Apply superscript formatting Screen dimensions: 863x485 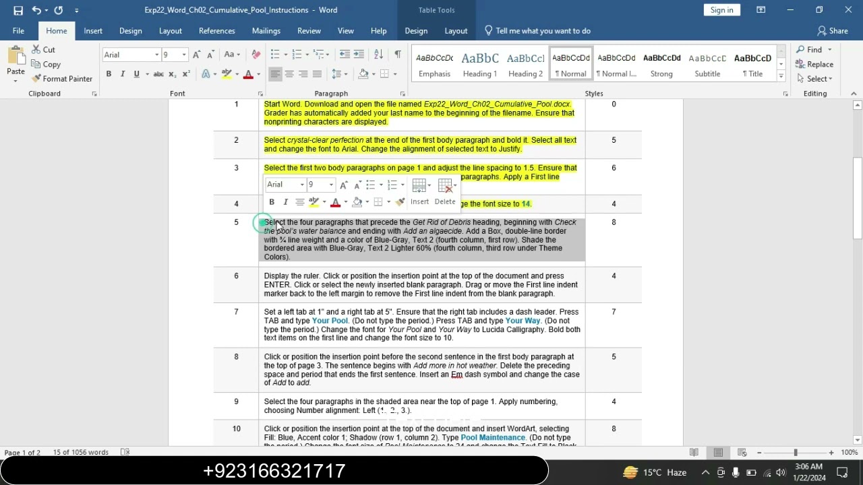tap(186, 74)
